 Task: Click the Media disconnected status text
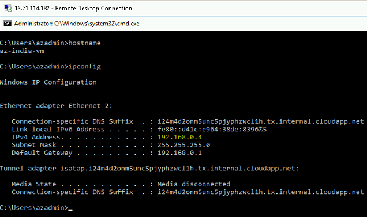(x=194, y=184)
